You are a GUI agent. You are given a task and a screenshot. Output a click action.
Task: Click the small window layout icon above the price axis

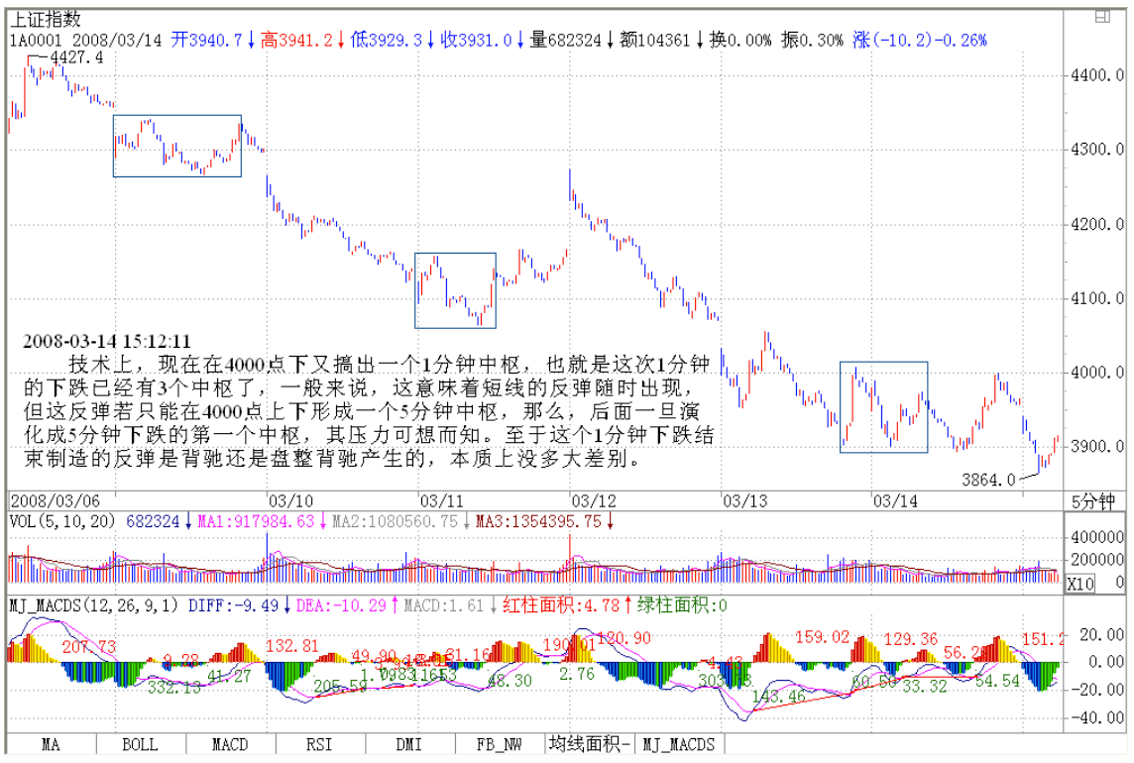coord(1102,16)
